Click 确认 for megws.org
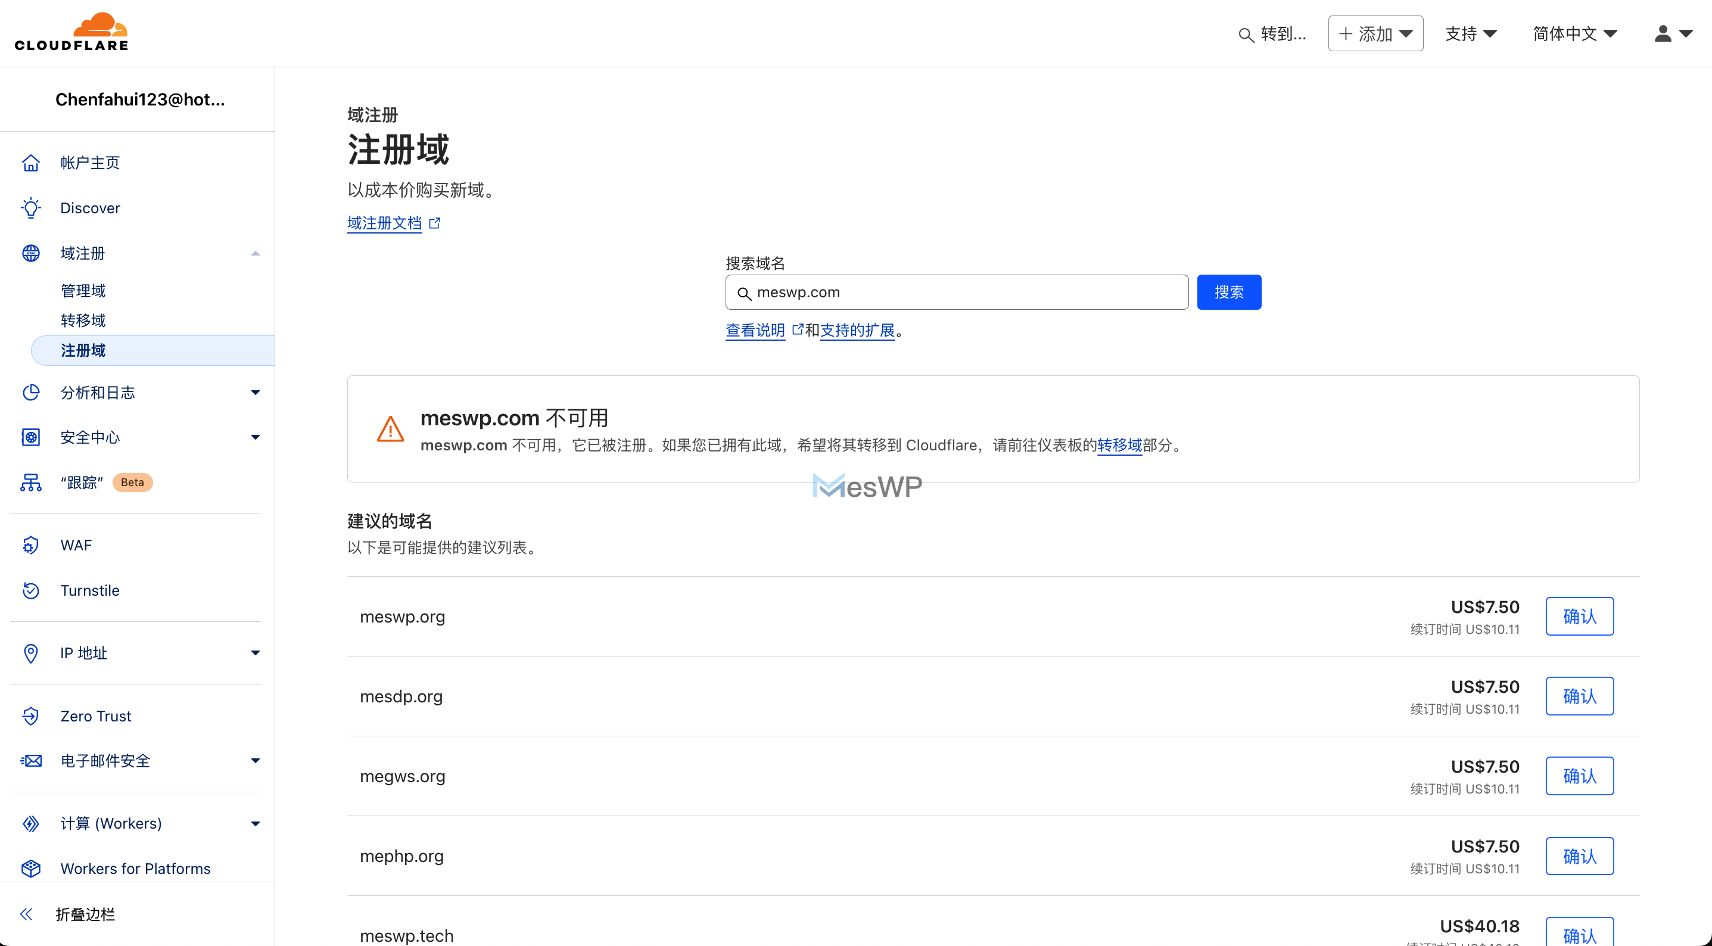 tap(1579, 776)
